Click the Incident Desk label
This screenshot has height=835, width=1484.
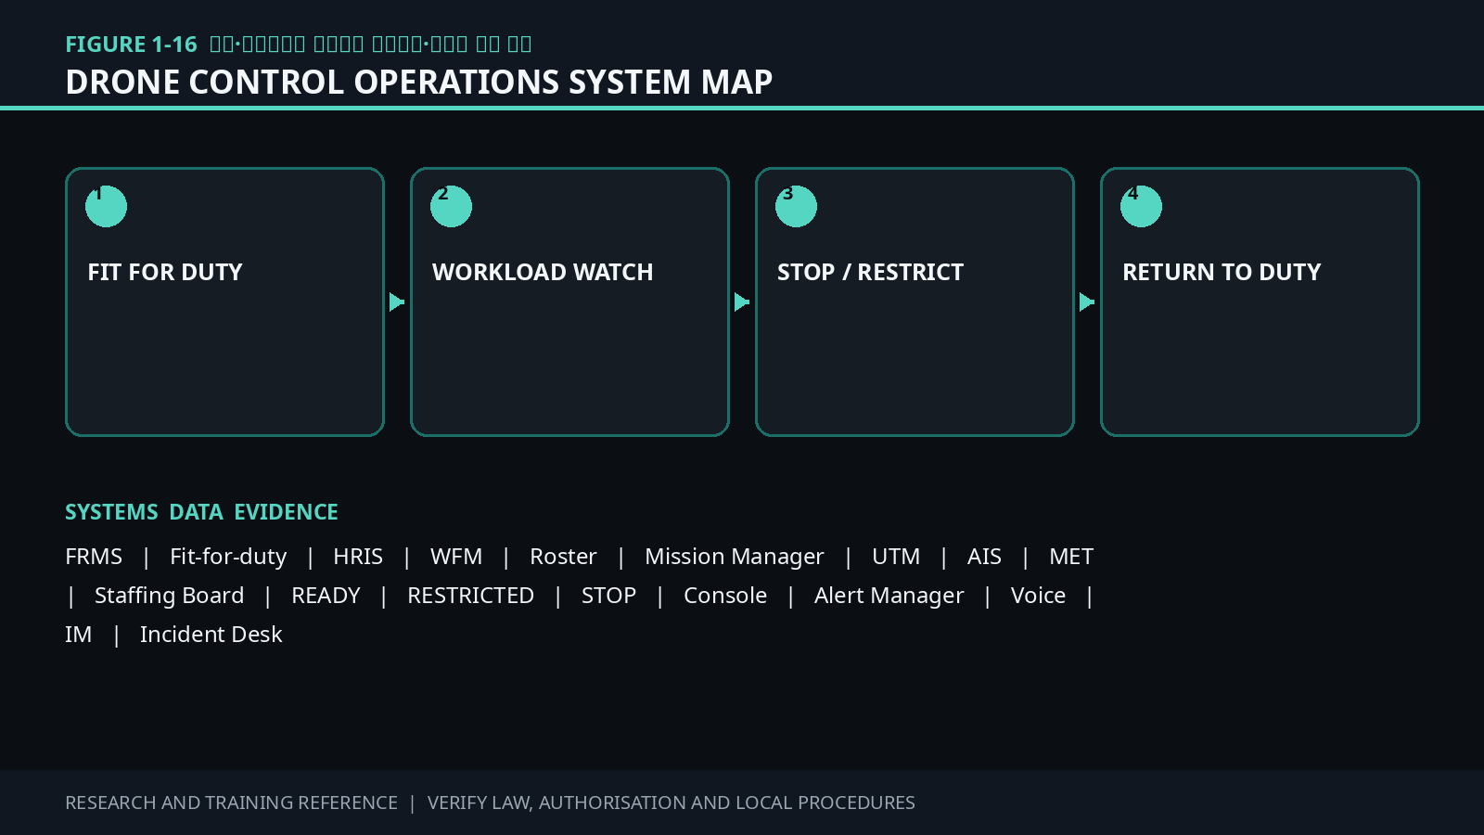(211, 635)
